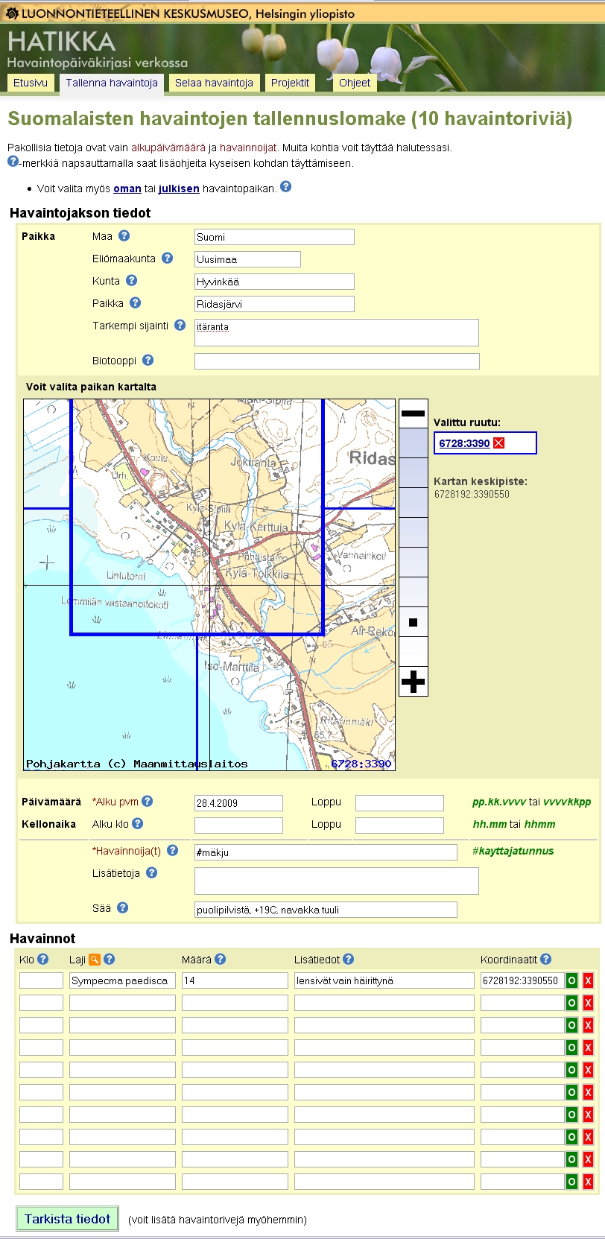This screenshot has height=1239, width=605.
Task: Open the Selaa havaintoja tab
Action: 214,83
